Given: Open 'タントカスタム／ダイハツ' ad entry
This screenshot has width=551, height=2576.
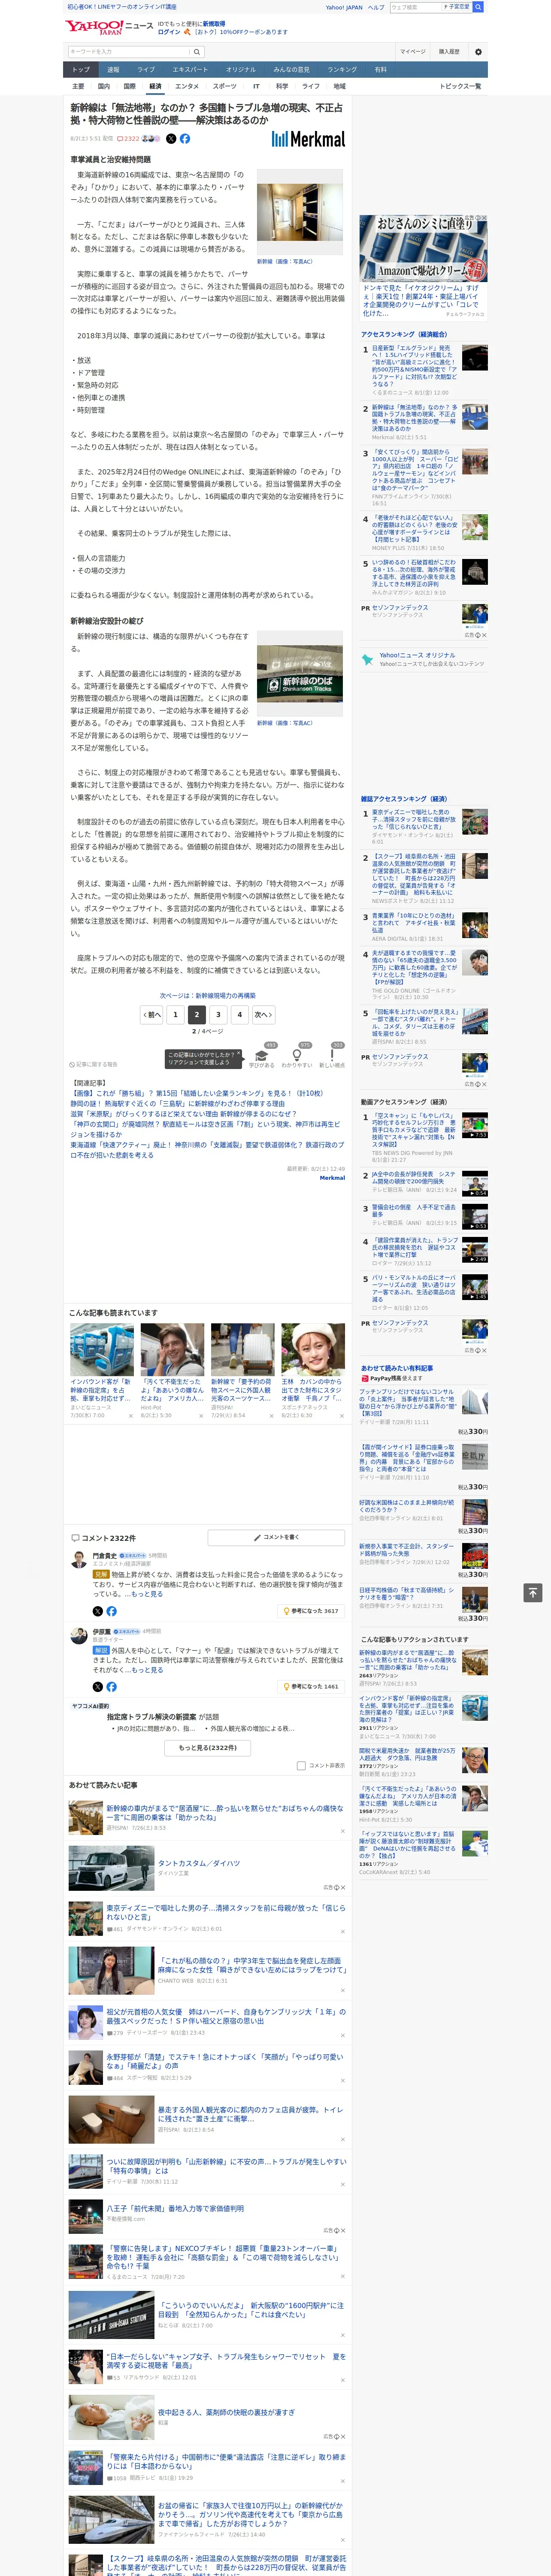Looking at the screenshot, I should pos(199,1863).
